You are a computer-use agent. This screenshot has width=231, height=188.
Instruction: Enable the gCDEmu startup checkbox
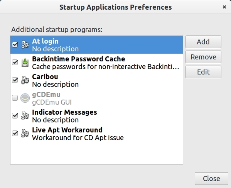point(15,98)
